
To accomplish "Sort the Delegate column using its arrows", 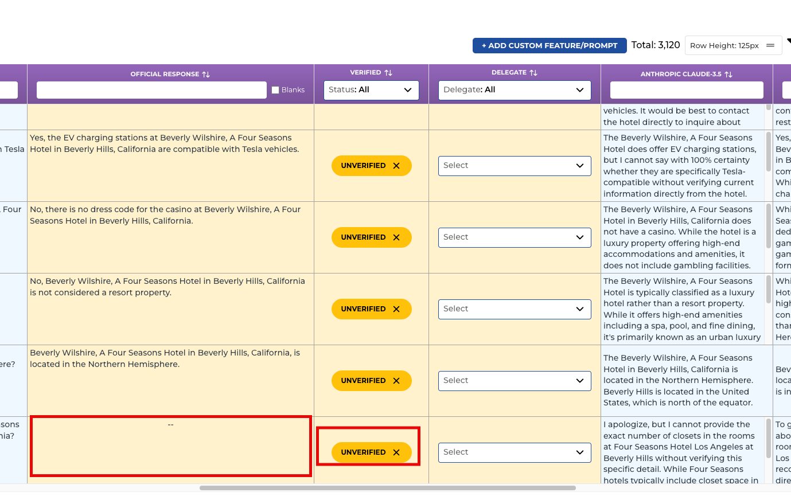I will point(533,73).
